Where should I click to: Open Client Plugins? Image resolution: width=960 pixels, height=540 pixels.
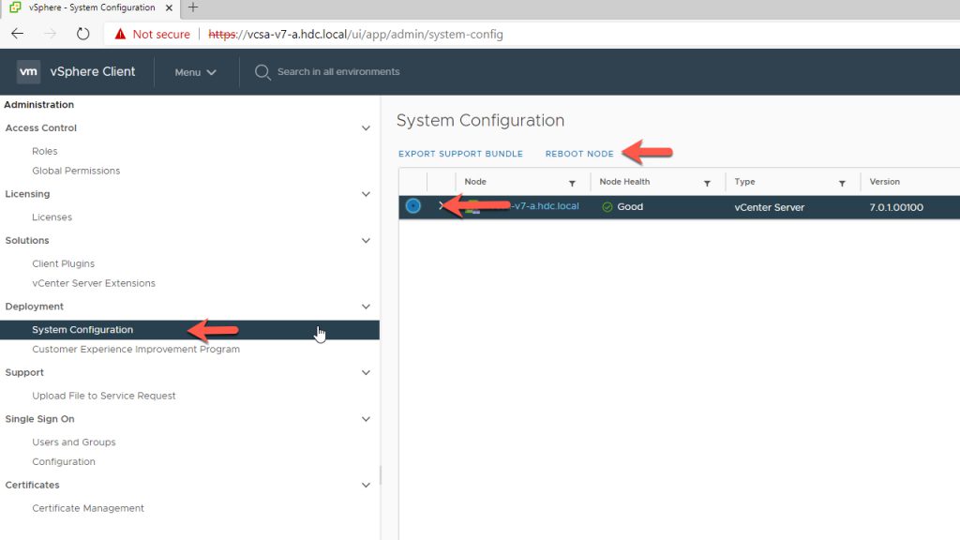(x=63, y=263)
